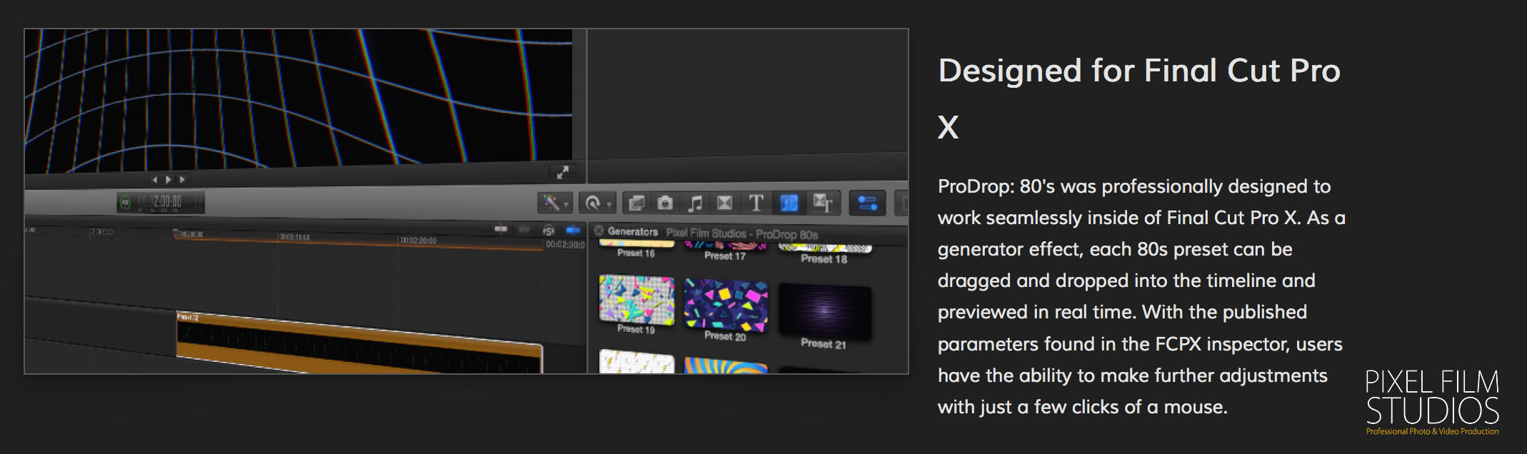Select the white lightning pattern preset thumbnail
The height and width of the screenshot is (454, 1527).
[636, 361]
